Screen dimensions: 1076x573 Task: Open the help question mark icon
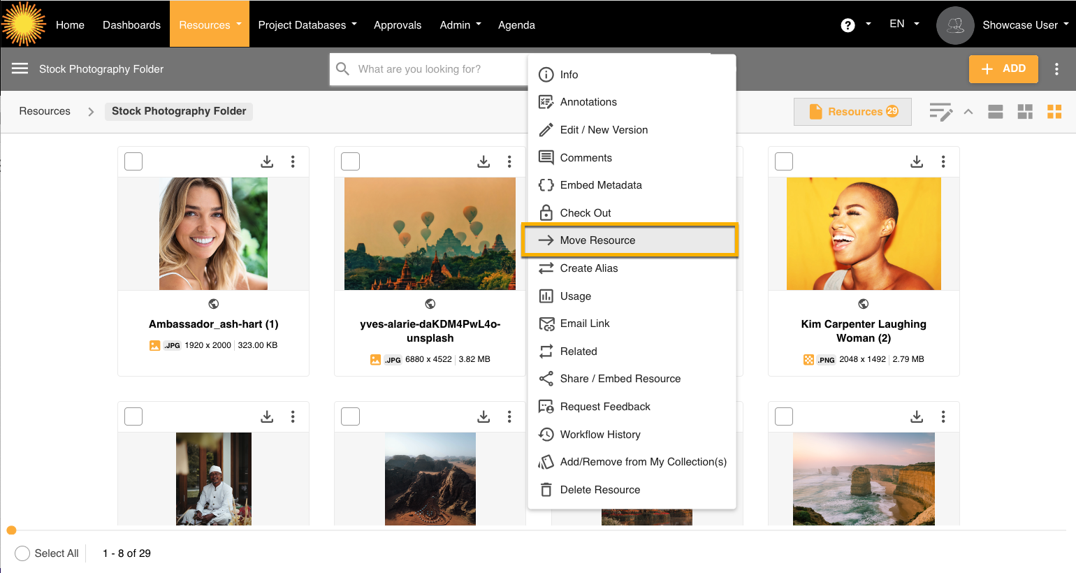[x=848, y=25]
